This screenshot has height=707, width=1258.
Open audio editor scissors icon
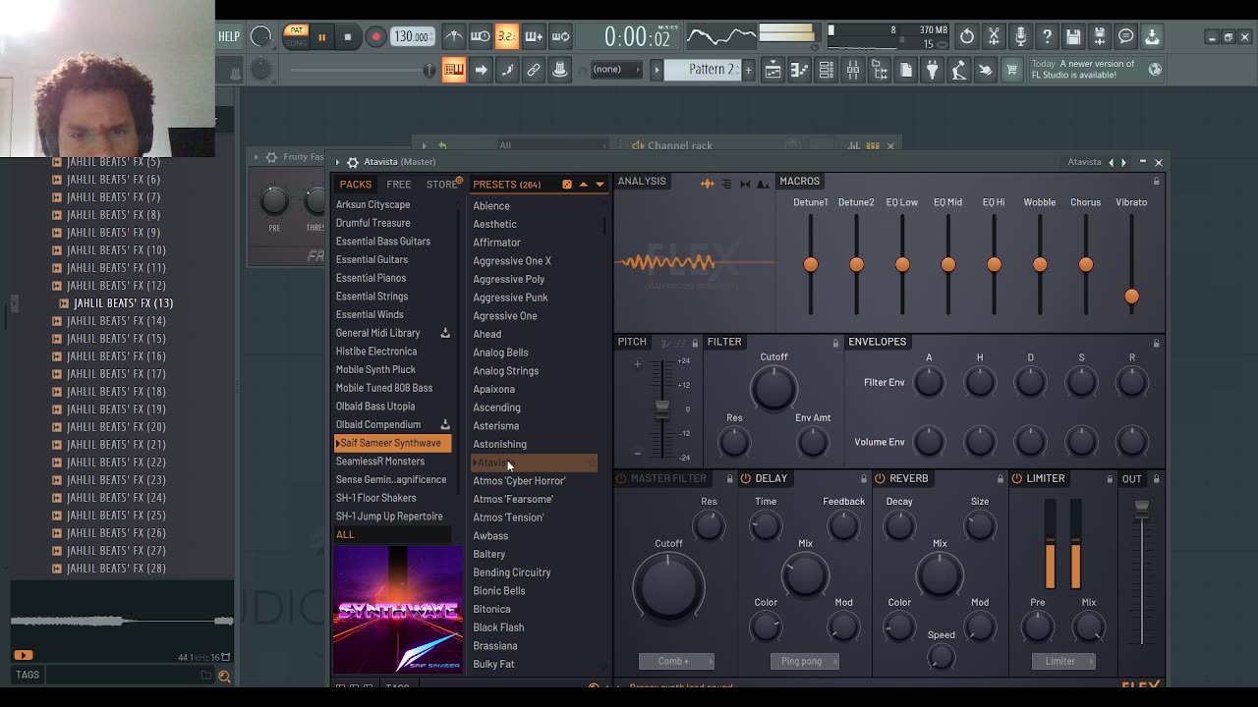coord(994,37)
